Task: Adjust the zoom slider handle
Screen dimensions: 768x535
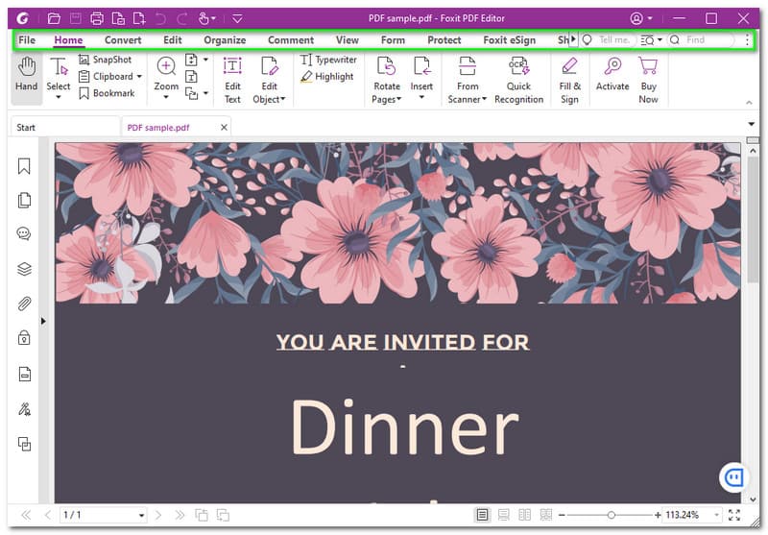Action: coord(612,516)
